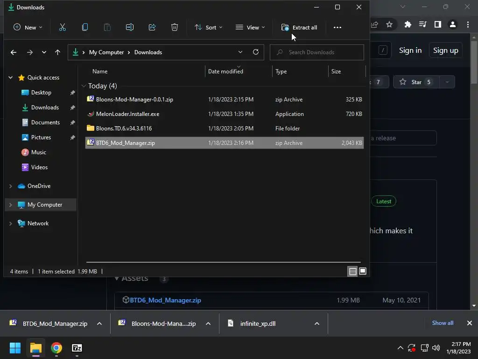Click Extract all button

point(299,28)
